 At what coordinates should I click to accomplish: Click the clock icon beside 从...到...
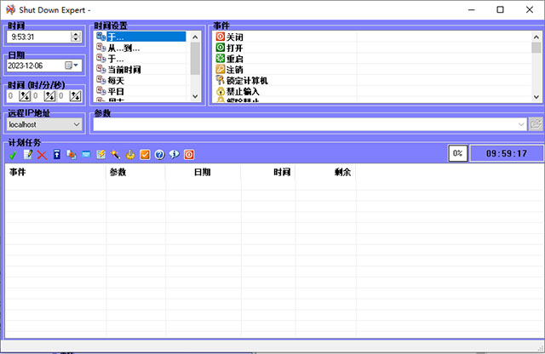point(101,48)
